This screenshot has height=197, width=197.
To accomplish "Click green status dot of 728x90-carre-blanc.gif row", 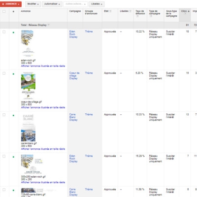I will (13, 190).
